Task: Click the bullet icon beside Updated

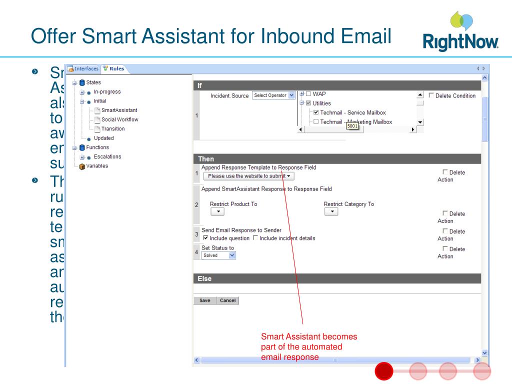Action: point(89,139)
